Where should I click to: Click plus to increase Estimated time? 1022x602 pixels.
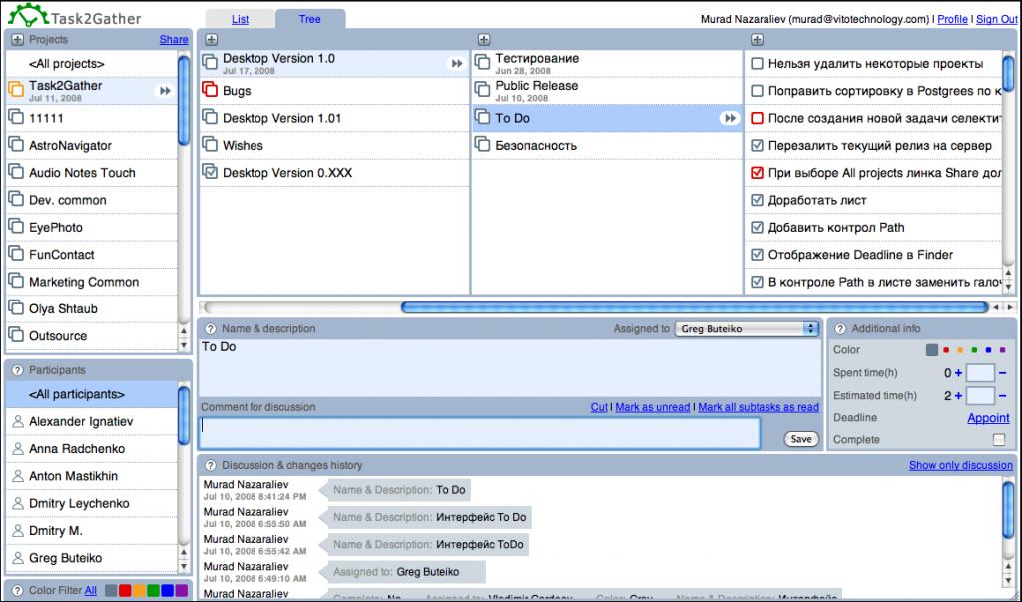958,396
